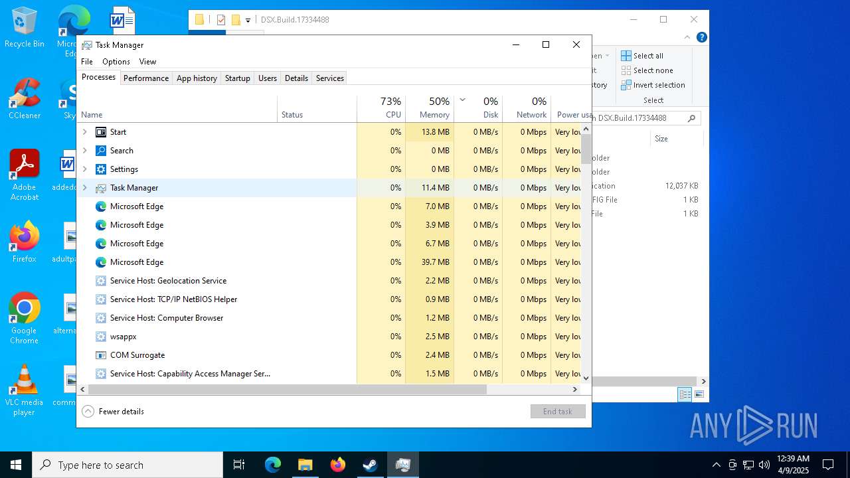Image resolution: width=850 pixels, height=478 pixels.
Task: Open the Options menu in Task Manager
Action: coord(116,62)
